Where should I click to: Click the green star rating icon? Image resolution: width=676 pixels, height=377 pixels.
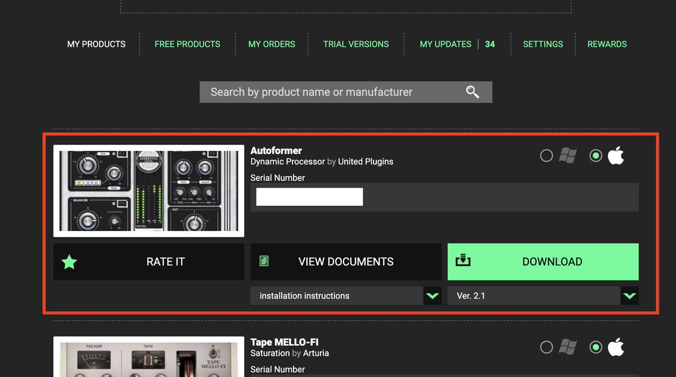pos(69,261)
